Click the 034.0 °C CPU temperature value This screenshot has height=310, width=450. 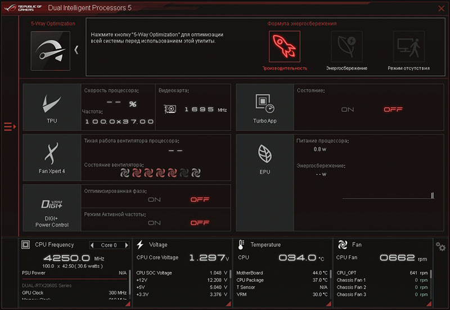pyautogui.click(x=301, y=258)
